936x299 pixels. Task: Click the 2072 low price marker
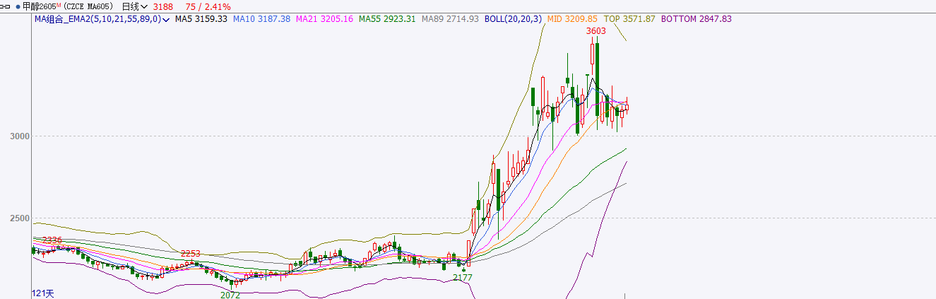click(x=230, y=295)
